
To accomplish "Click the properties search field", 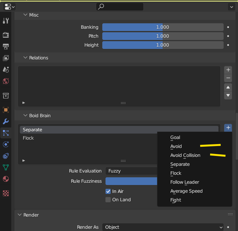I will tap(120, 6).
